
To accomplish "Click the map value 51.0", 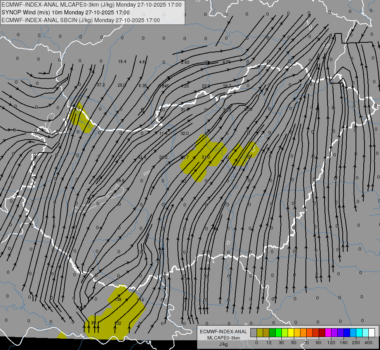I will 206,157.
